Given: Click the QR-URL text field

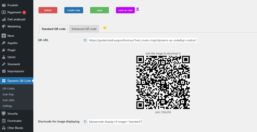Looking at the screenshot, I should 143,40.
